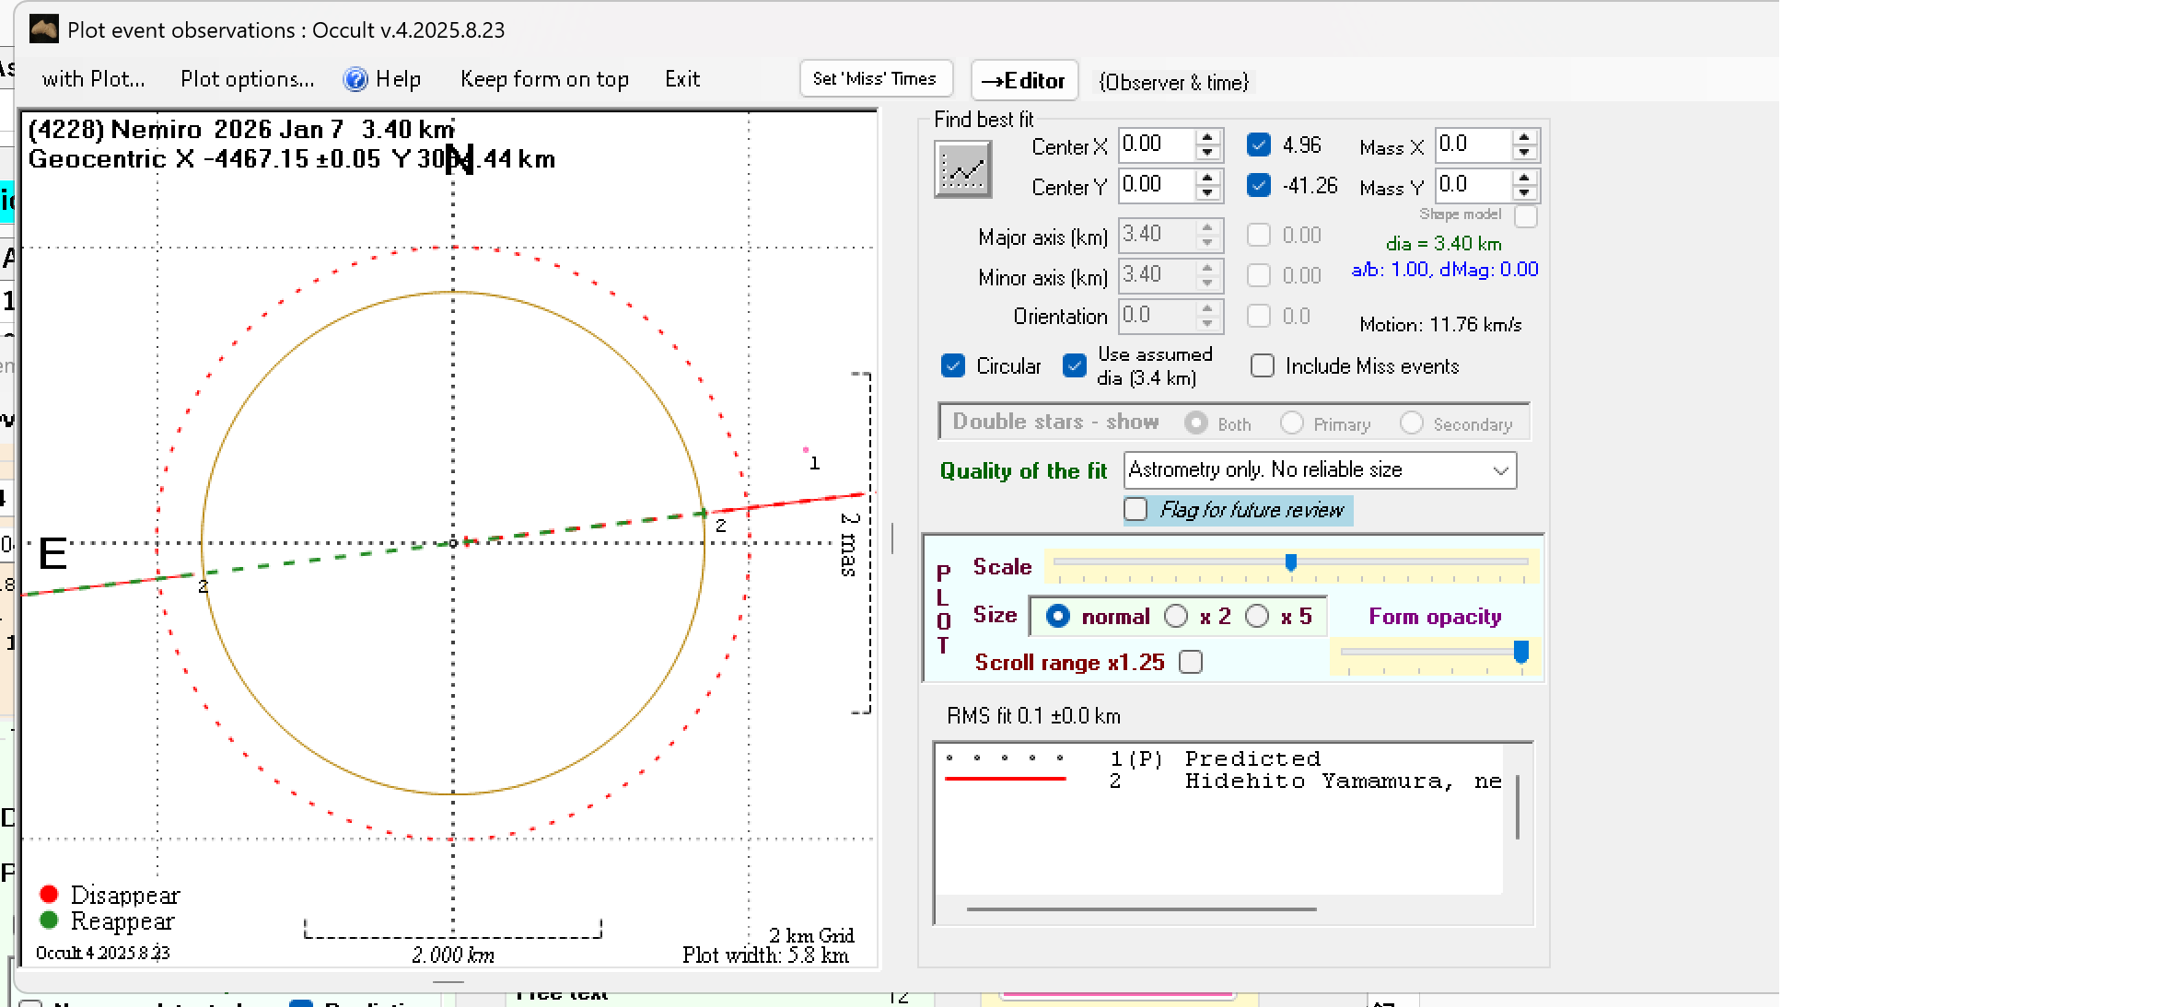2166x1007 pixels.
Task: Select the x 2 plot size option
Action: coord(1176,617)
